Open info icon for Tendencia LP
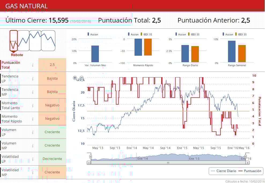265x183 pixels. tap(33, 79)
